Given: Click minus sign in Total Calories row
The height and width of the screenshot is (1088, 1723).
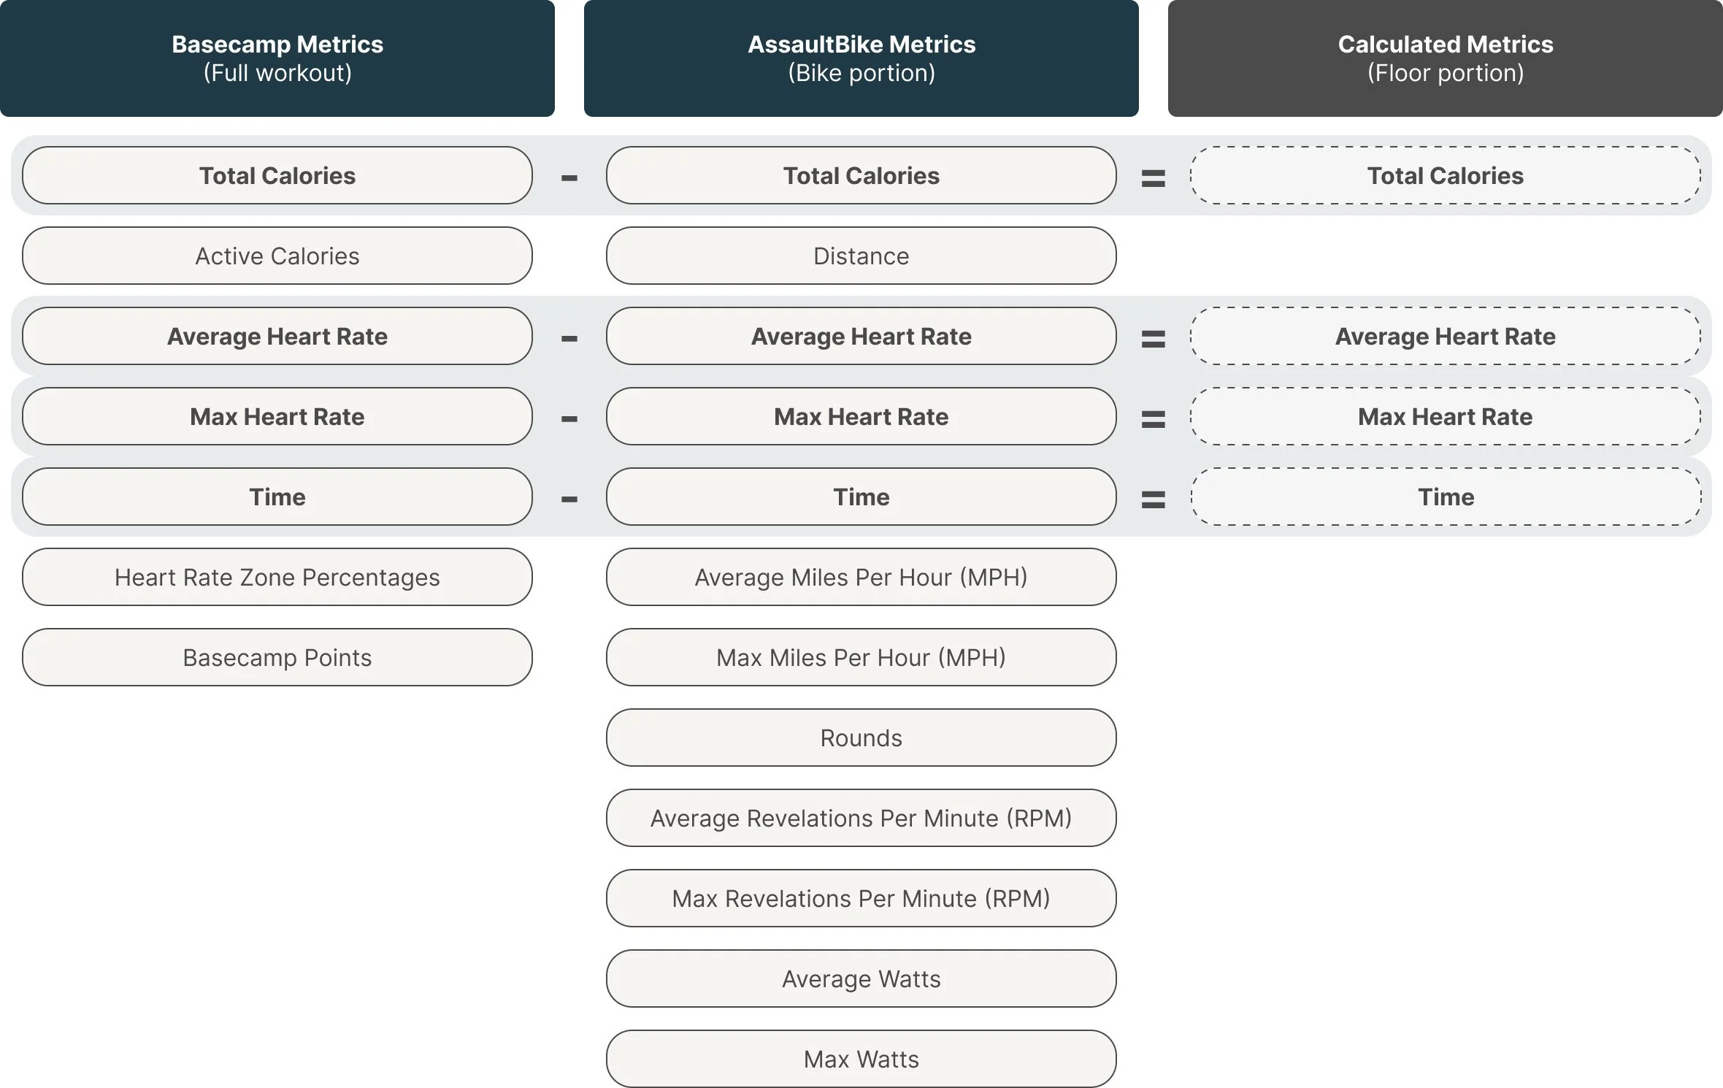Looking at the screenshot, I should 569,177.
